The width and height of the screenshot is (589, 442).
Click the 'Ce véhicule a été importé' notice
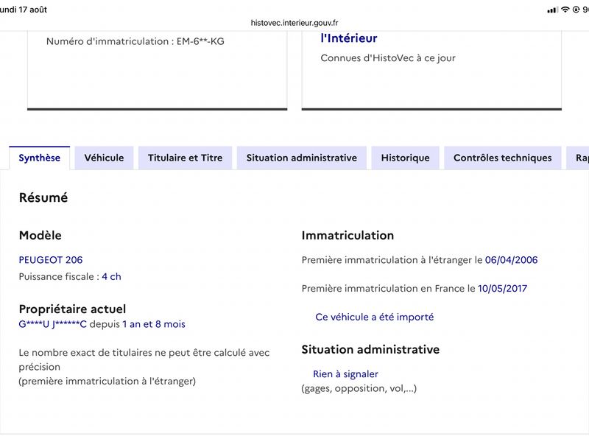coord(375,318)
